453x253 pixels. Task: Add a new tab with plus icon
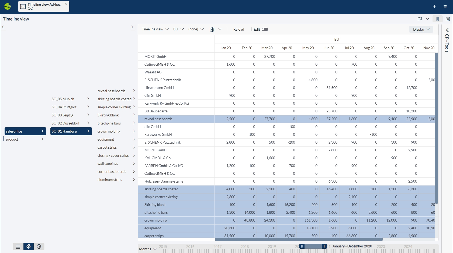point(434,6)
